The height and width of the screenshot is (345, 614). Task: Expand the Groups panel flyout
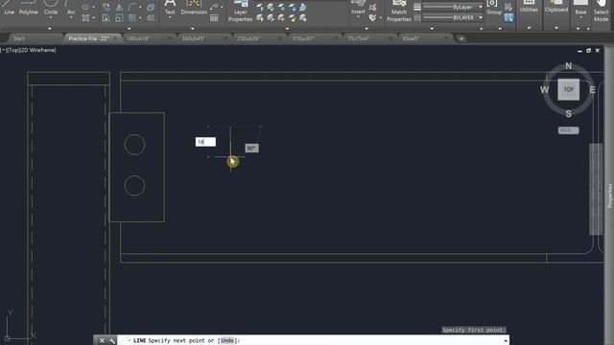(500, 29)
